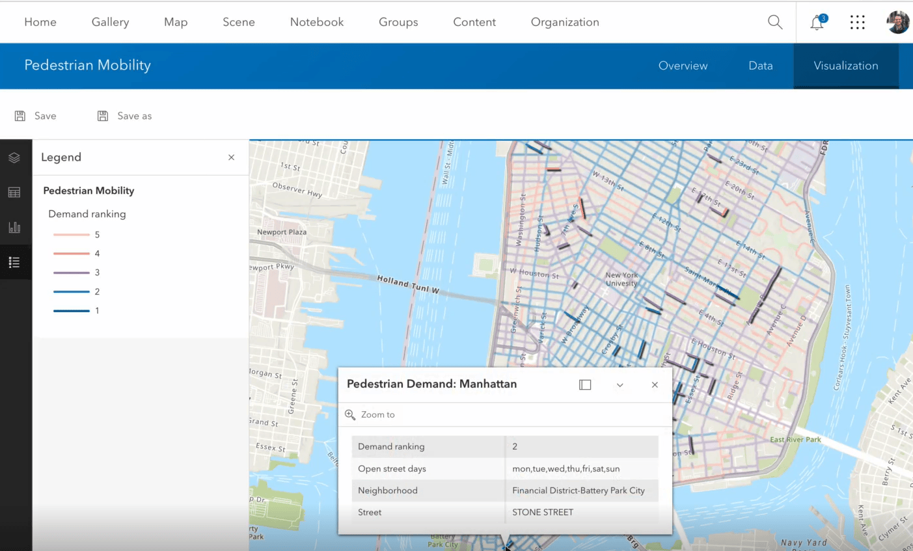Screen dimensions: 913x551
Task: Click Save as in the toolbar
Action: (x=124, y=115)
